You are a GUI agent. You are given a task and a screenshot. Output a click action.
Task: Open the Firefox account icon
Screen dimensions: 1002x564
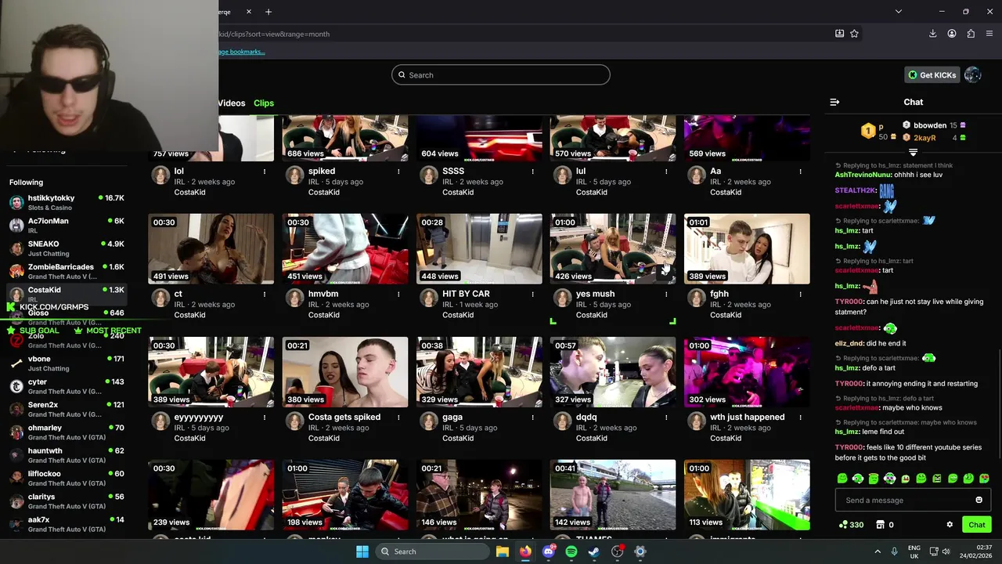click(x=952, y=34)
